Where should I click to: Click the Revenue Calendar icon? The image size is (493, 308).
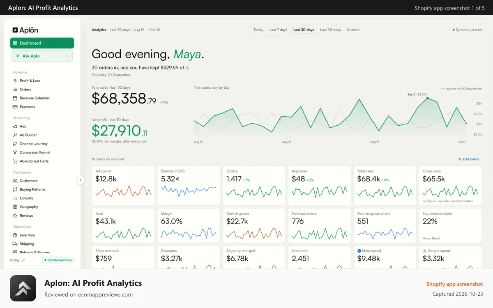pos(15,98)
